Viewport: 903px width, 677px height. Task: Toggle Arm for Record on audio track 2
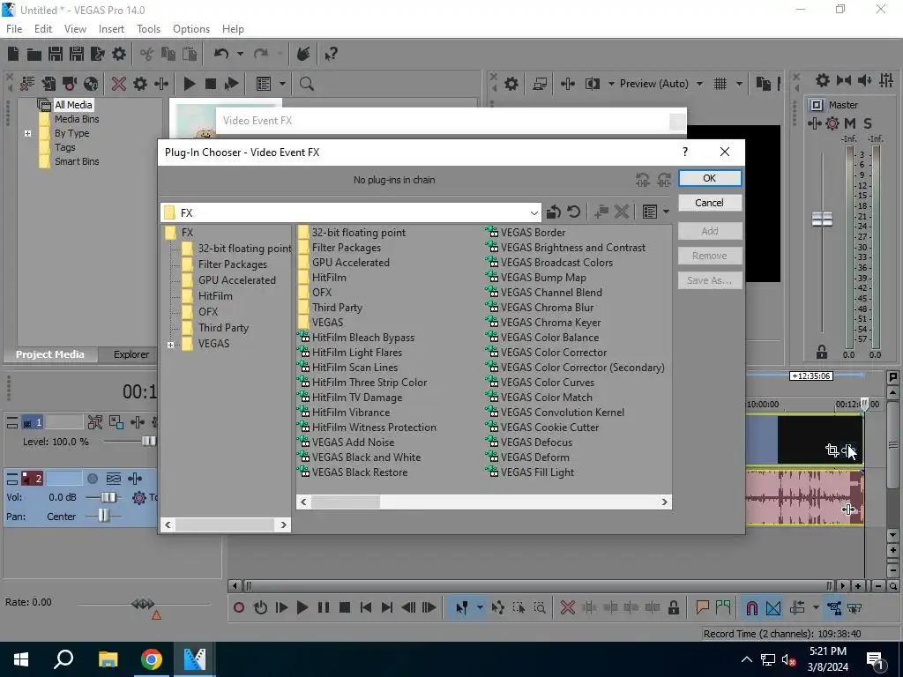pyautogui.click(x=92, y=479)
